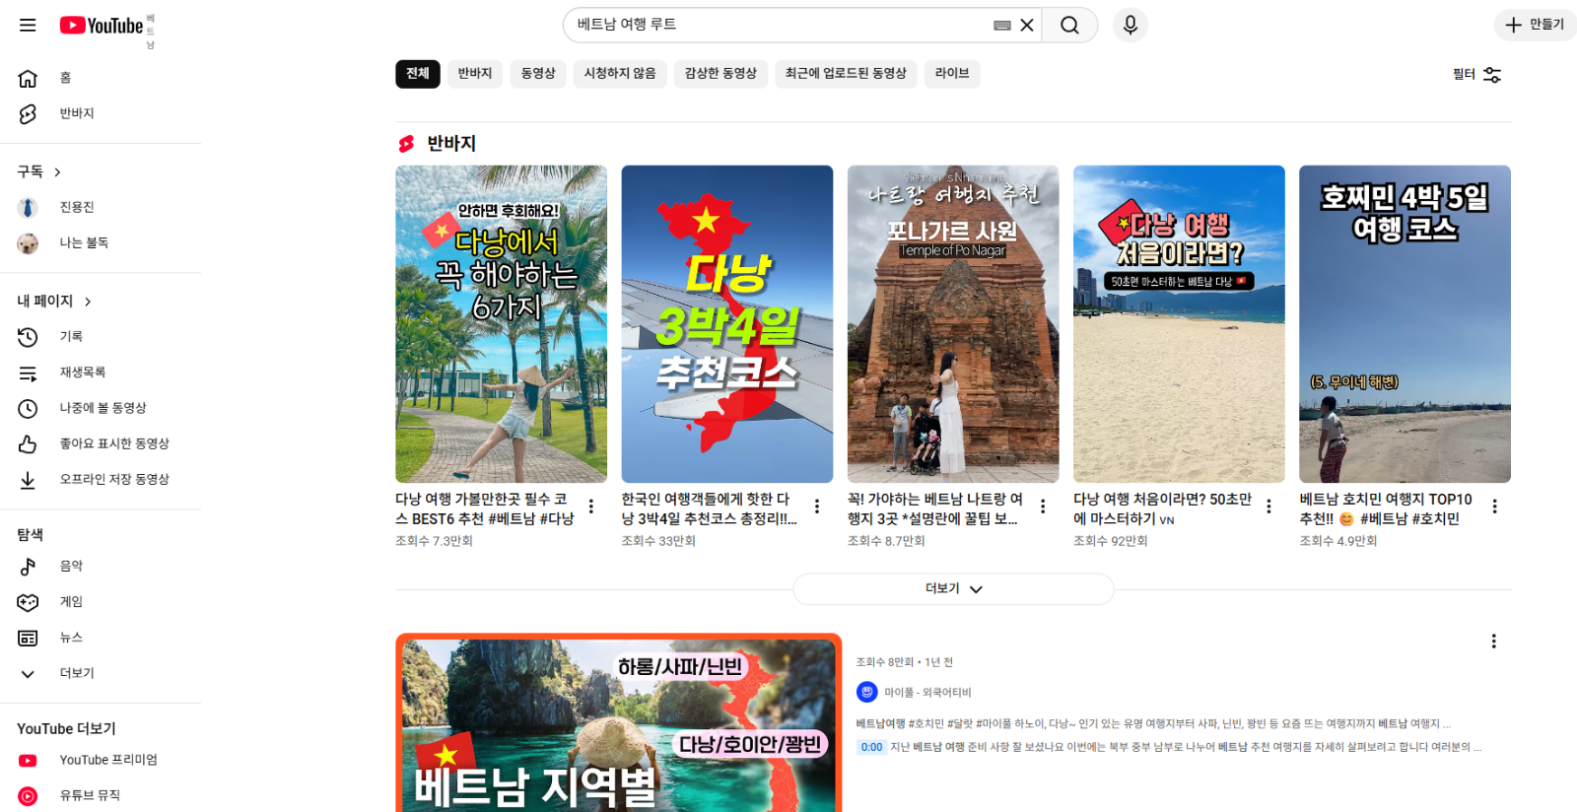
Task: Open 반바지 Shorts in the sidebar
Action: [x=101, y=113]
